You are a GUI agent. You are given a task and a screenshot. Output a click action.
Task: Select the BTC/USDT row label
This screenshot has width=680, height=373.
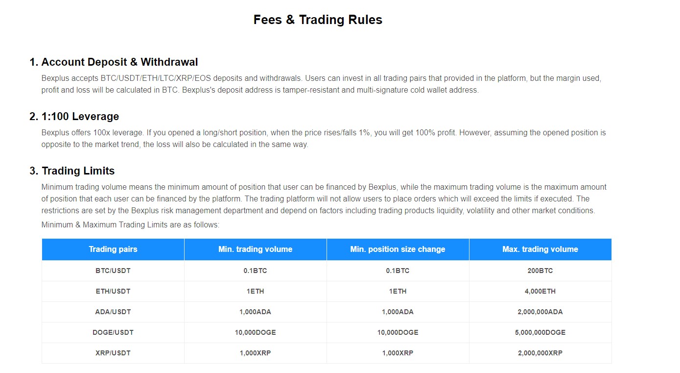pos(113,271)
